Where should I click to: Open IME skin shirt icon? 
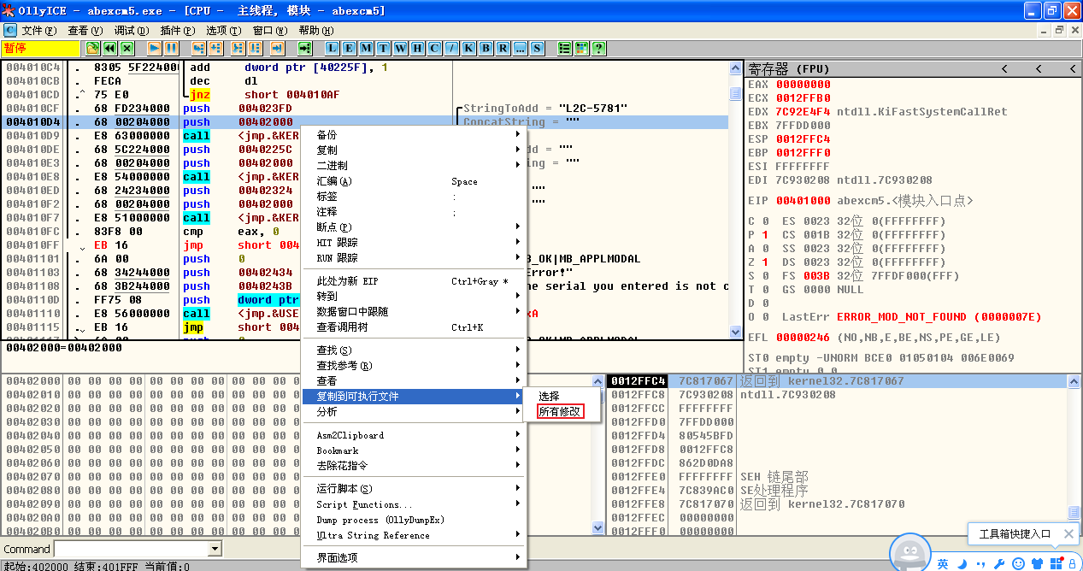1037,563
